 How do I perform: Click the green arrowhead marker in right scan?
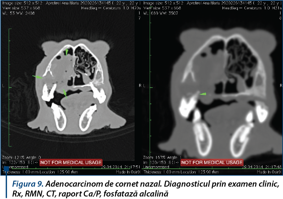pos(203,94)
